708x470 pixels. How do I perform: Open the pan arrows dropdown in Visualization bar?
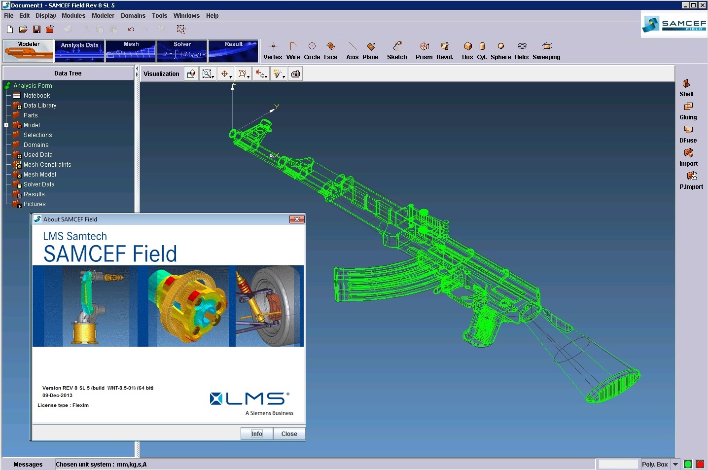(x=226, y=74)
